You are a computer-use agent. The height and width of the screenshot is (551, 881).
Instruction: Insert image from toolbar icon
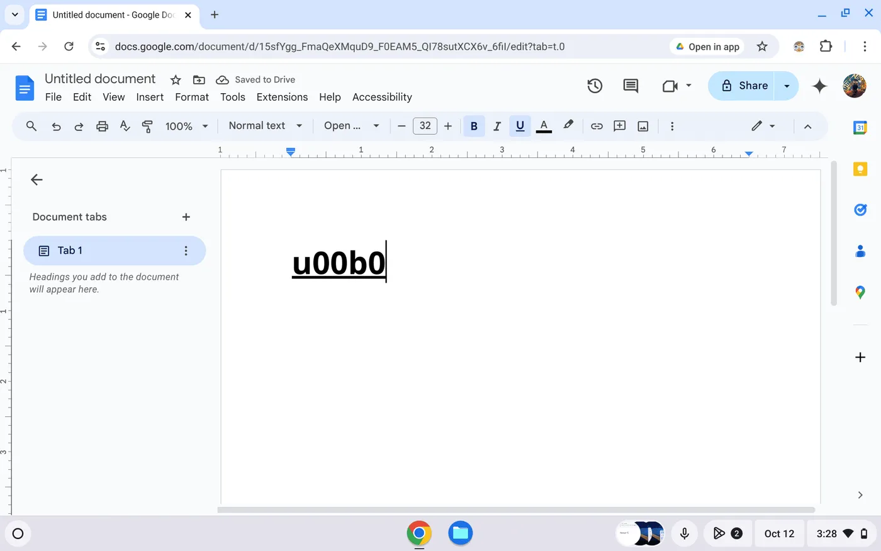[643, 126]
